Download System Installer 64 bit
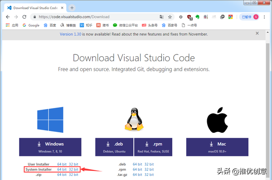 [x=62, y=170]
